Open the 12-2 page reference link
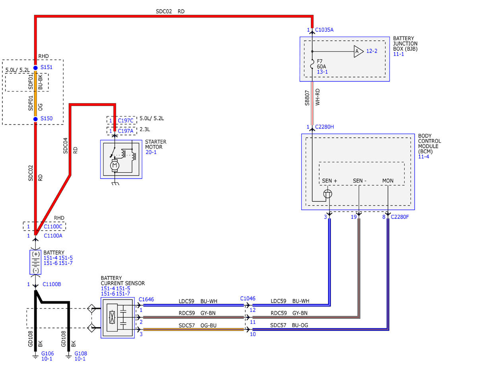This screenshot has width=477, height=368. pyautogui.click(x=372, y=51)
